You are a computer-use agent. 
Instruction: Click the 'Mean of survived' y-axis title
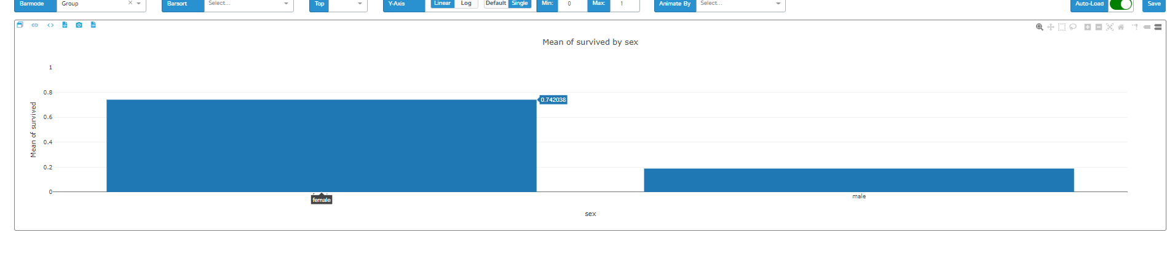click(33, 129)
